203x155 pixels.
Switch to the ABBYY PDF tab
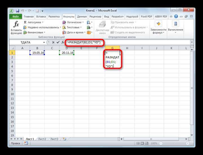tap(161, 17)
